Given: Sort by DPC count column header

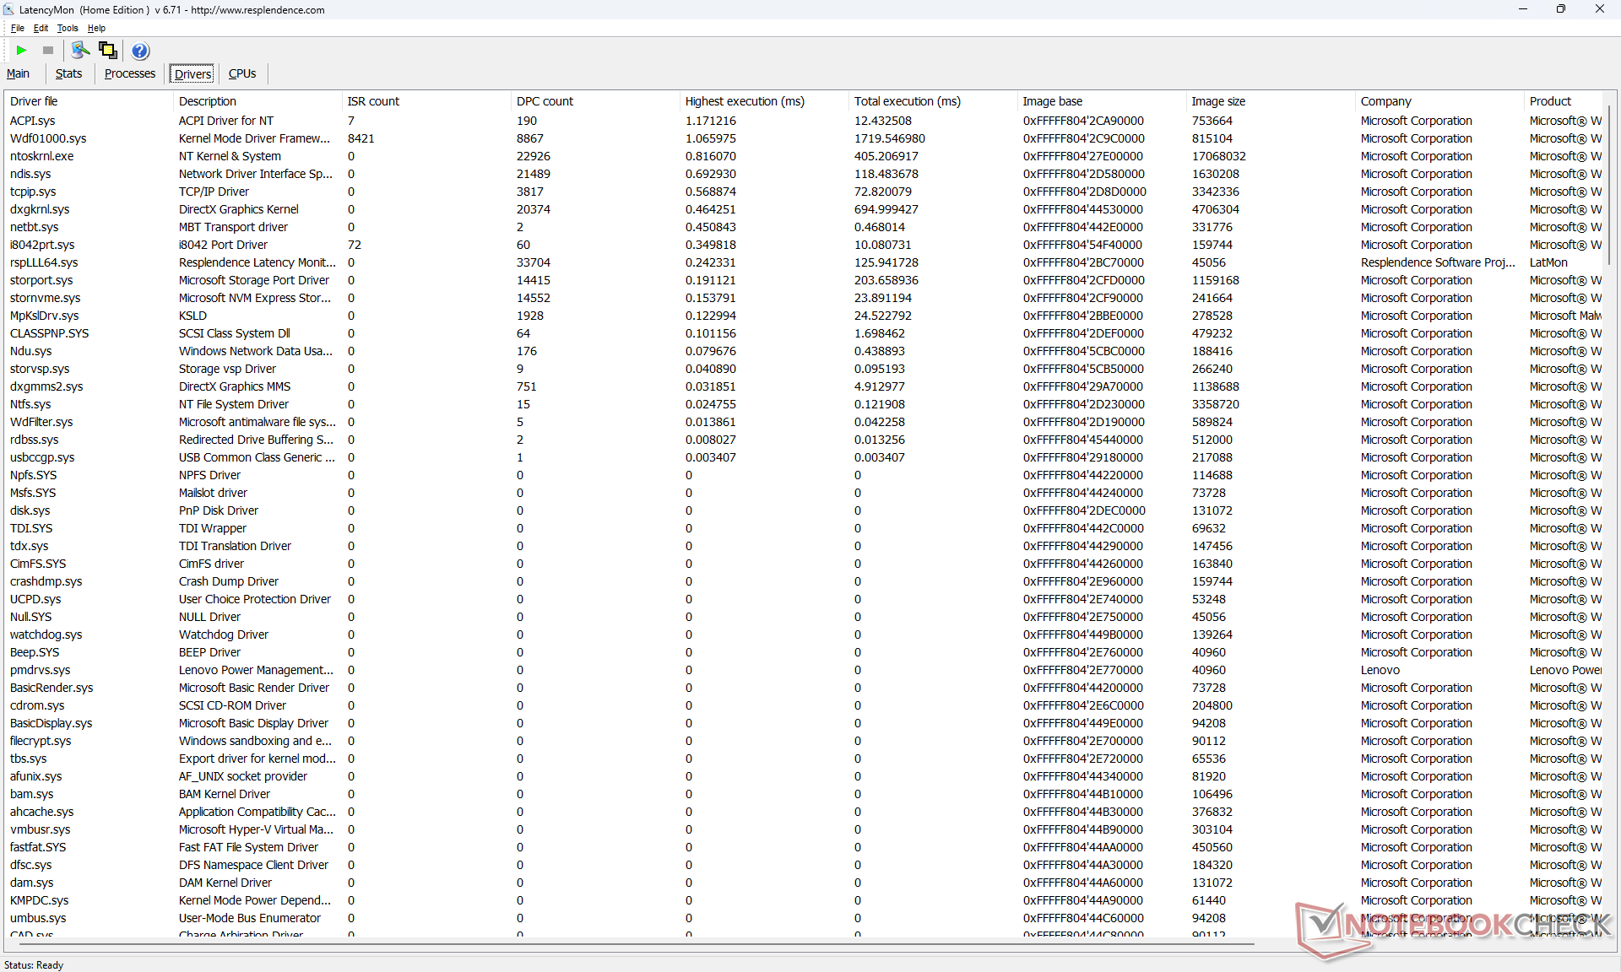Looking at the screenshot, I should pos(545,101).
